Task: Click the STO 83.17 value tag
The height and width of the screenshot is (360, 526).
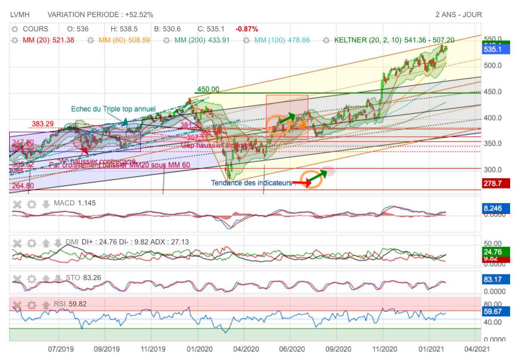Action: pyautogui.click(x=495, y=279)
